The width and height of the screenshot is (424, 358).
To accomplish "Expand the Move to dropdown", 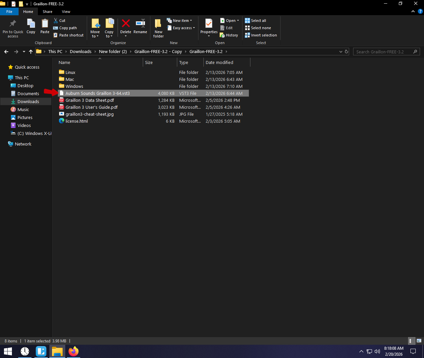I will (x=95, y=36).
